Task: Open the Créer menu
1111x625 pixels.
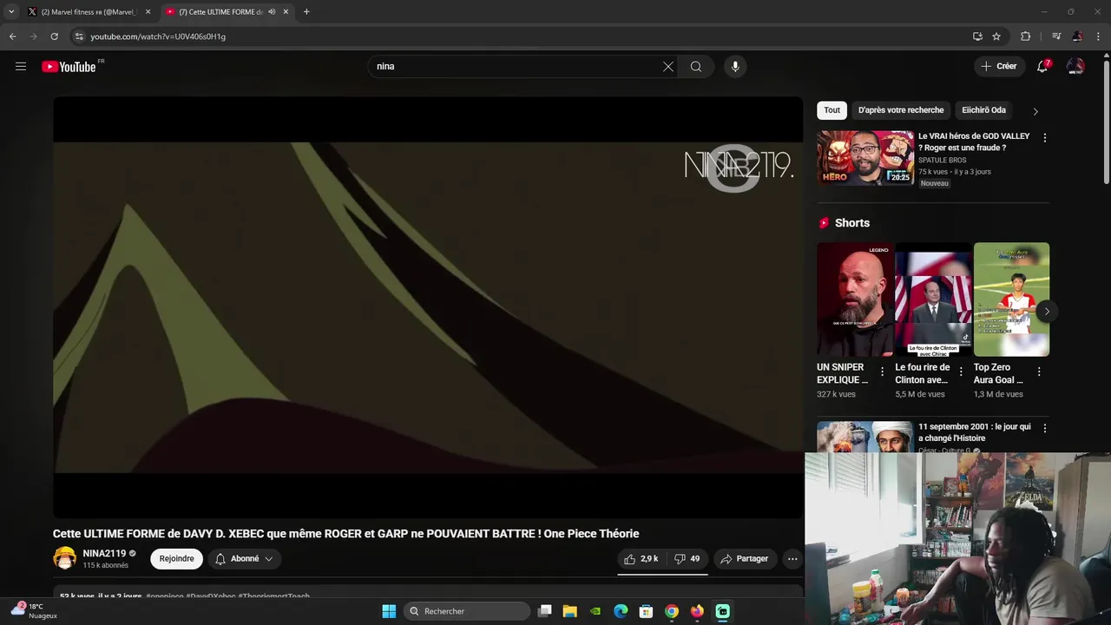Action: click(x=999, y=66)
